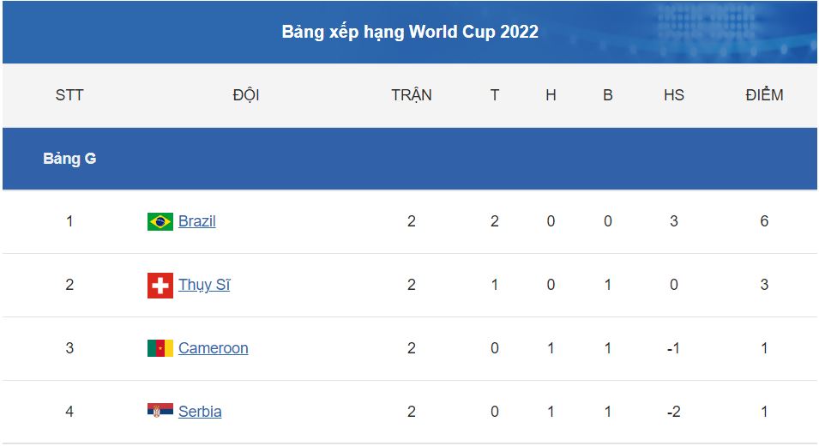
Task: Open the Serbia team link
Action: point(200,412)
